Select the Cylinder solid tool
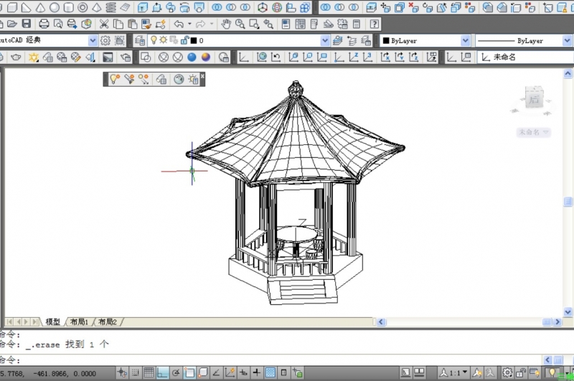The width and height of the screenshot is (574, 381). pos(68,7)
